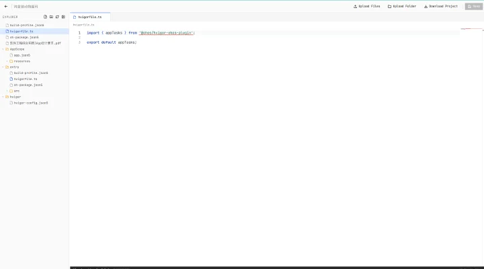Click the collapse-all icon in Explorer header
Screen dimensions: 484x269
pyautogui.click(x=63, y=17)
